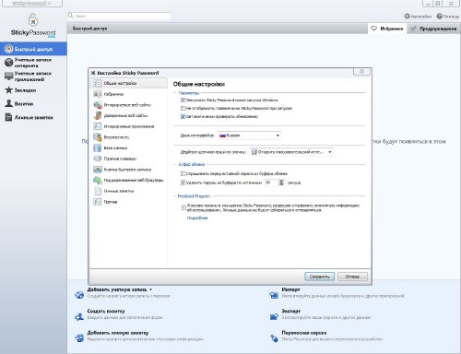Choose Supported web browsers settings icon
This screenshot has width=461, height=354.
pyautogui.click(x=98, y=180)
